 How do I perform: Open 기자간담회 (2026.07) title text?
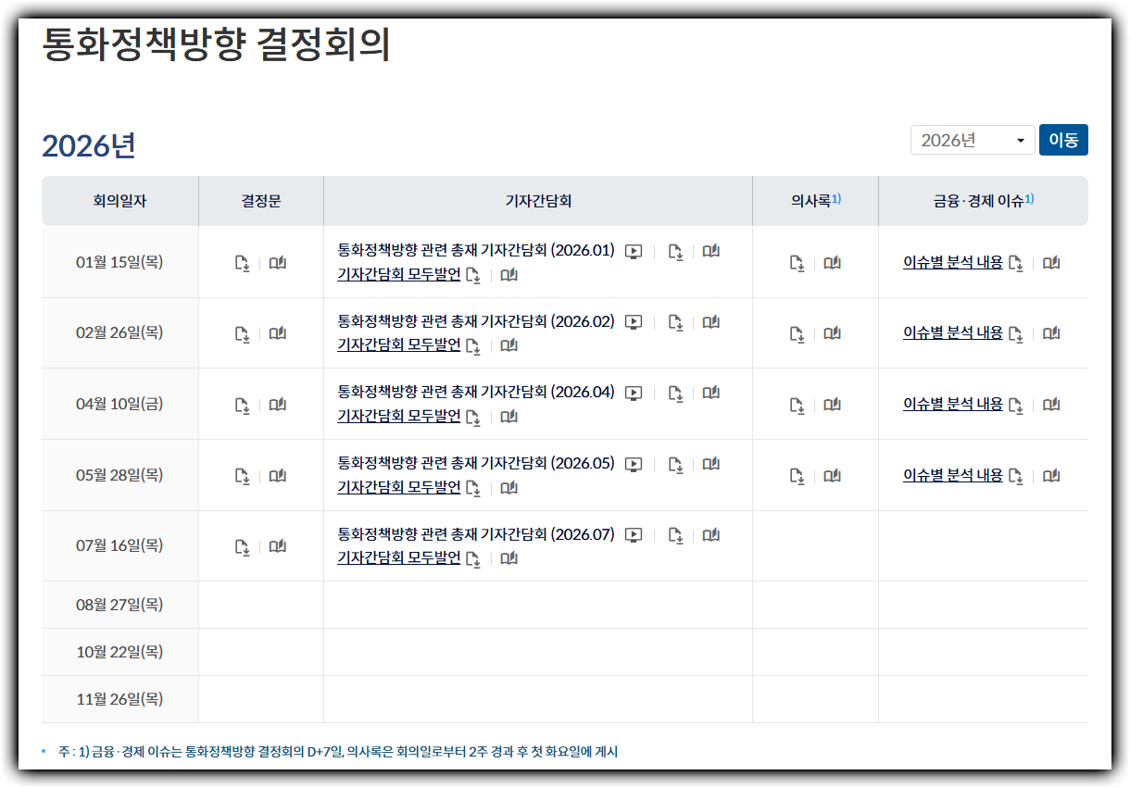(x=476, y=534)
